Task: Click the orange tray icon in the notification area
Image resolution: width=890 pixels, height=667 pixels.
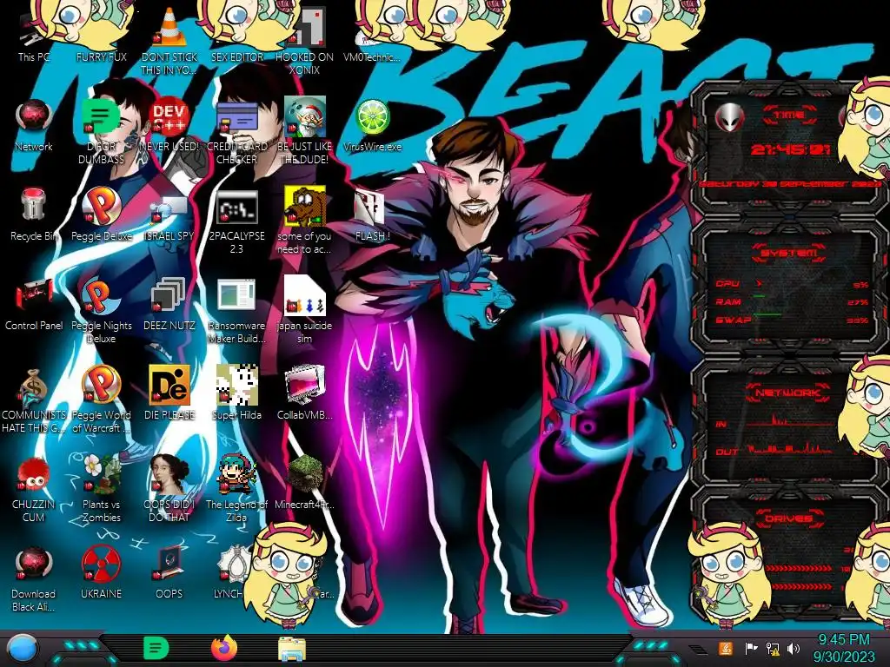Action: pyautogui.click(x=726, y=648)
